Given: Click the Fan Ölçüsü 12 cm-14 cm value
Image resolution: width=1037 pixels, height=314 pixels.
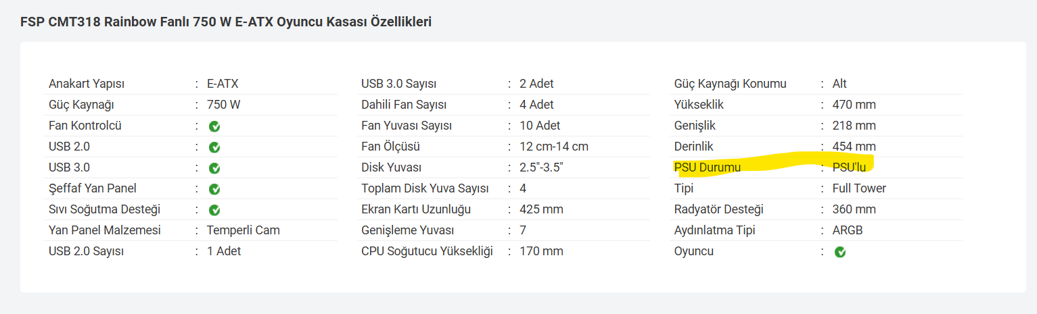Looking at the screenshot, I should pos(554,147).
